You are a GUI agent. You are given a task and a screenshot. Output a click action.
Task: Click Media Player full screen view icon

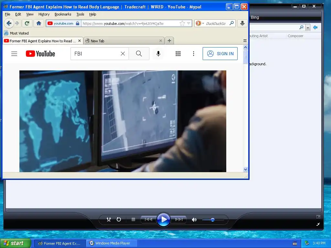click(x=318, y=217)
